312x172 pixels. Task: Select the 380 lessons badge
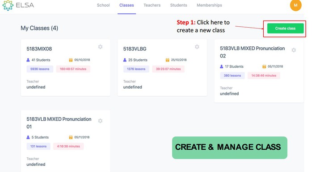click(x=232, y=76)
